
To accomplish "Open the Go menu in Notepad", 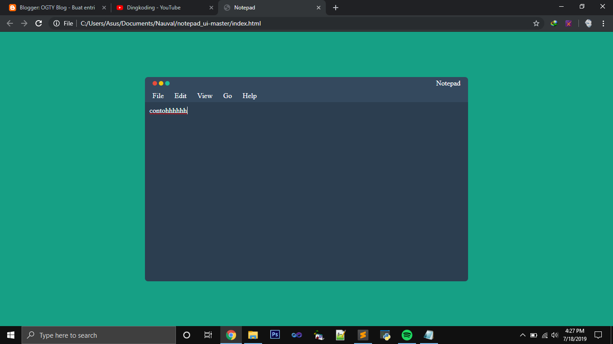I will [x=227, y=96].
